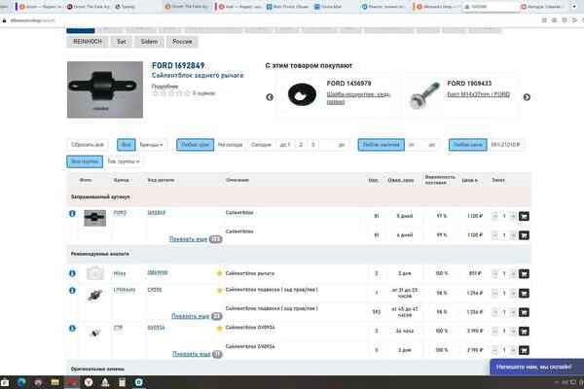
Task: Open Microsoft Edge from the taskbar
Action: coord(21,382)
